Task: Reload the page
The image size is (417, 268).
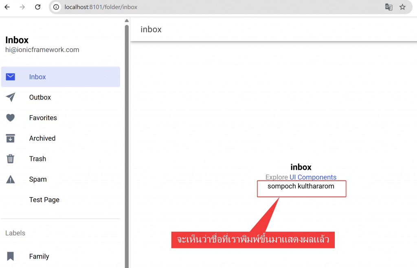Action: tap(37, 7)
